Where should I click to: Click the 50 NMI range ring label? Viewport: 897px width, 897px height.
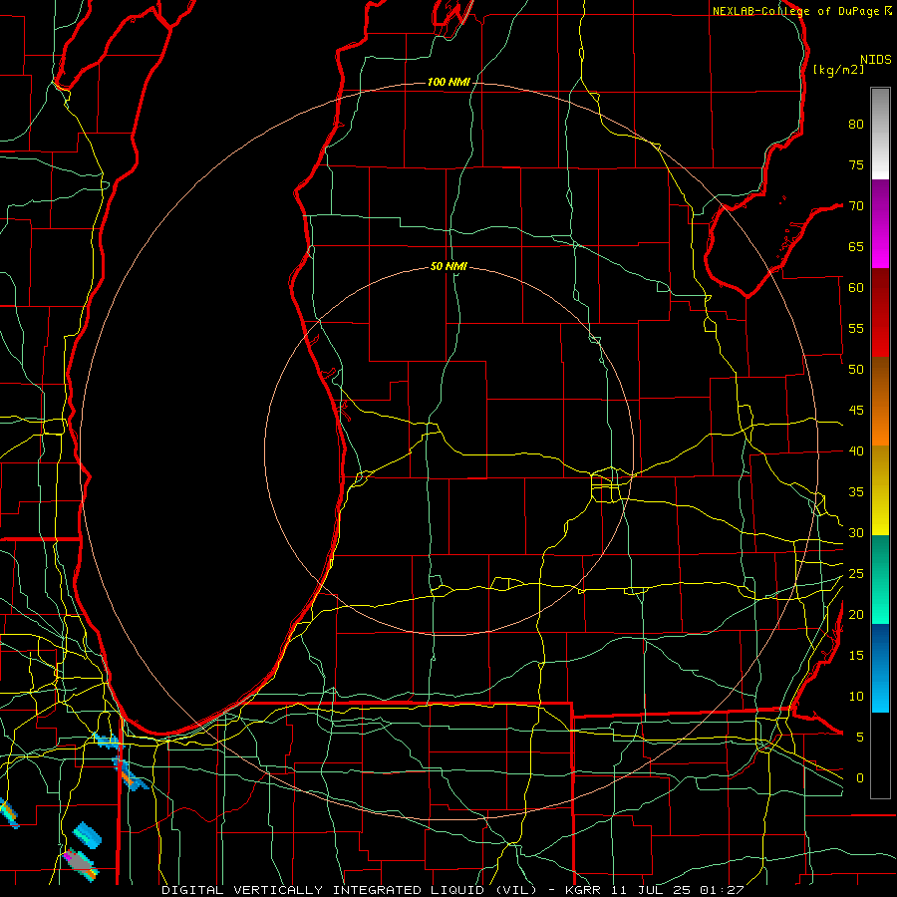coord(448,266)
